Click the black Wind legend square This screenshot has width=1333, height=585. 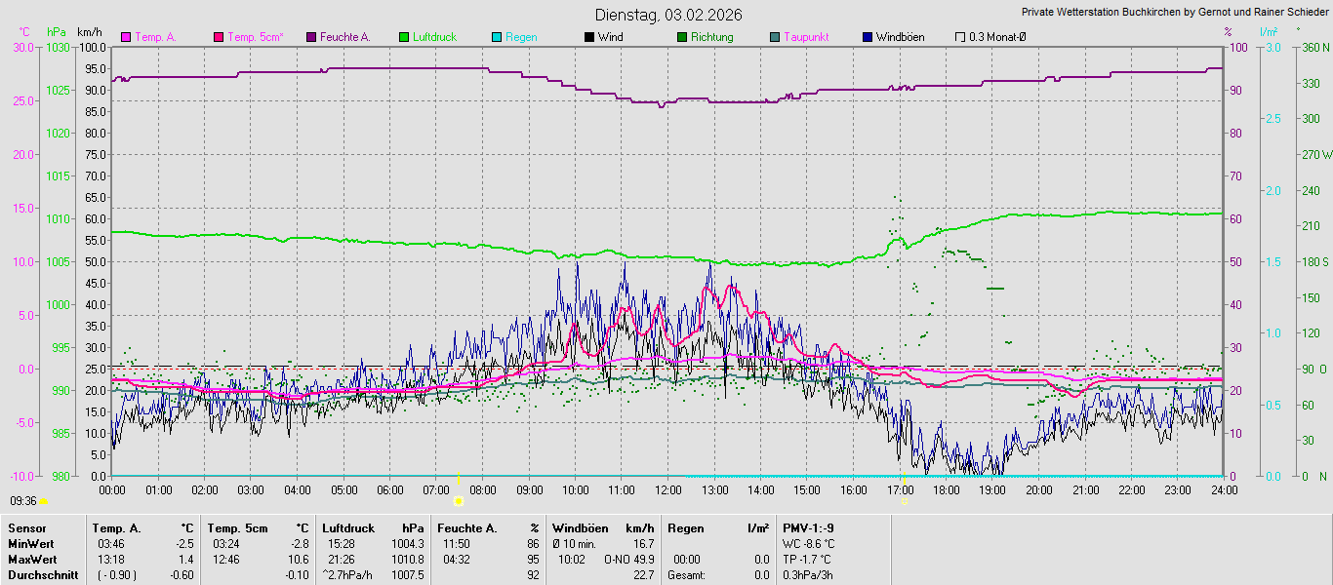click(589, 37)
